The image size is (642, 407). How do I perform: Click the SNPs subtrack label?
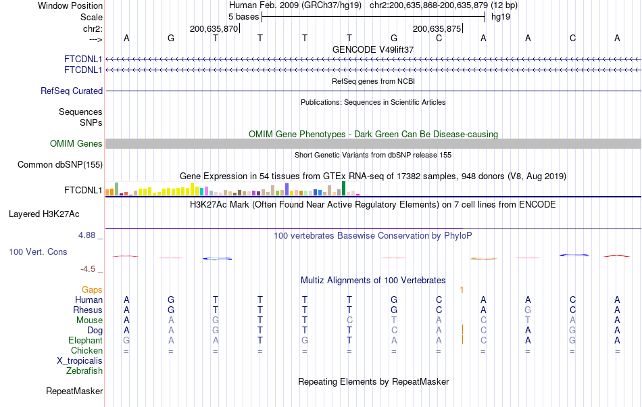pos(91,122)
